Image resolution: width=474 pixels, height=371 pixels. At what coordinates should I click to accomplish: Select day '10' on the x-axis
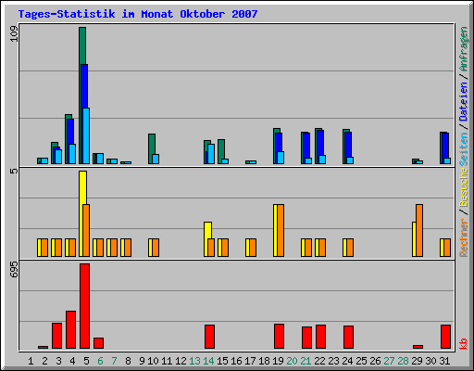[x=153, y=361]
